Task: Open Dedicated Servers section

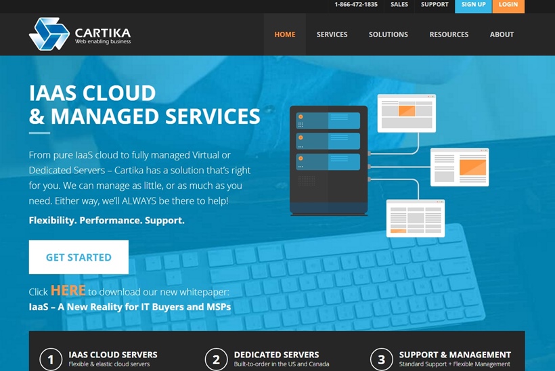Action: 276,355
